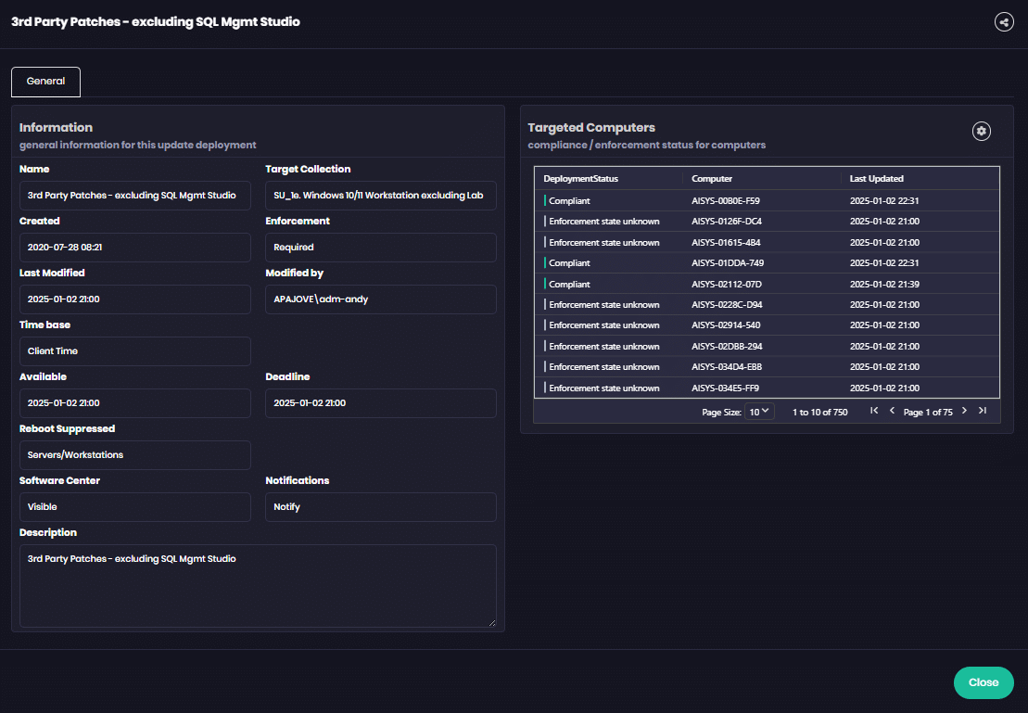Viewport: 1028px width, 713px height.
Task: Jump to last page of results
Action: (983, 411)
